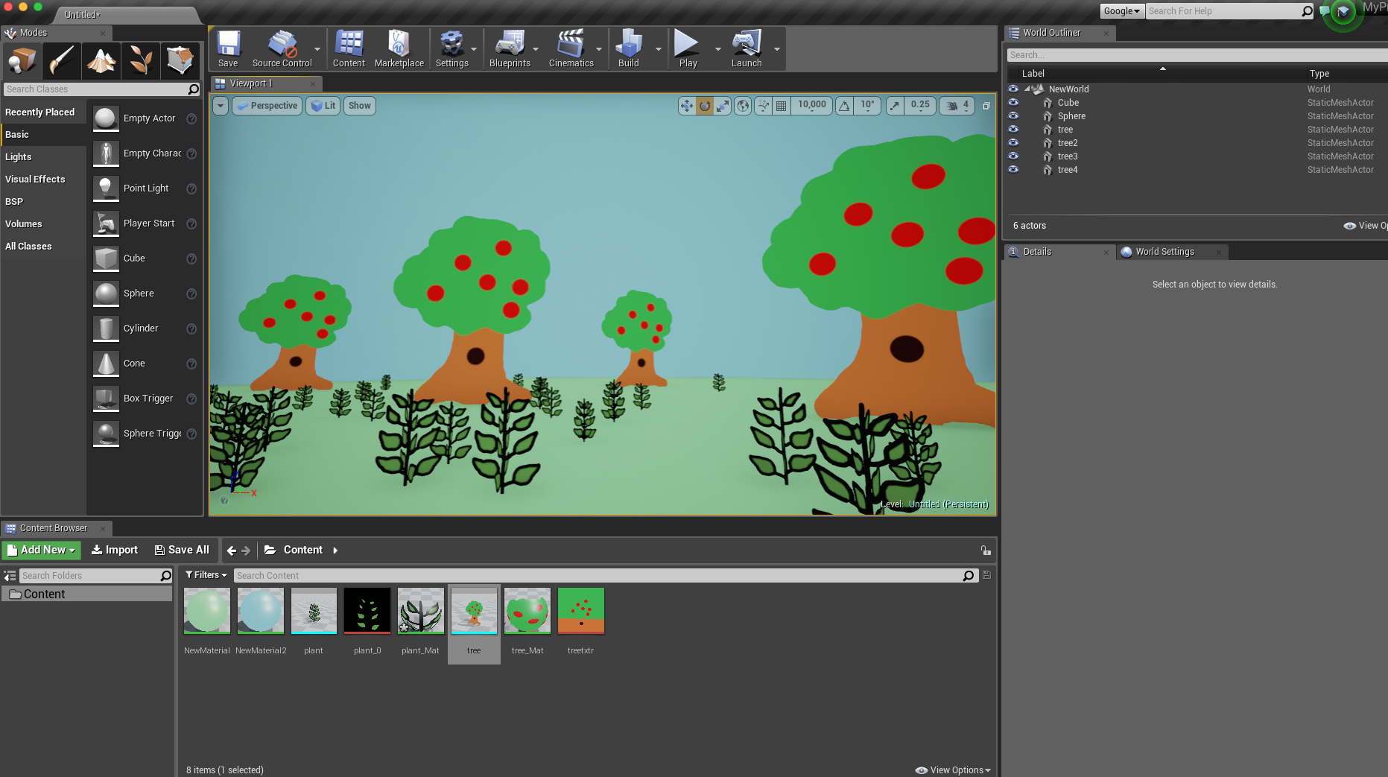
Task: Select the Foliage mode icon
Action: (x=141, y=60)
